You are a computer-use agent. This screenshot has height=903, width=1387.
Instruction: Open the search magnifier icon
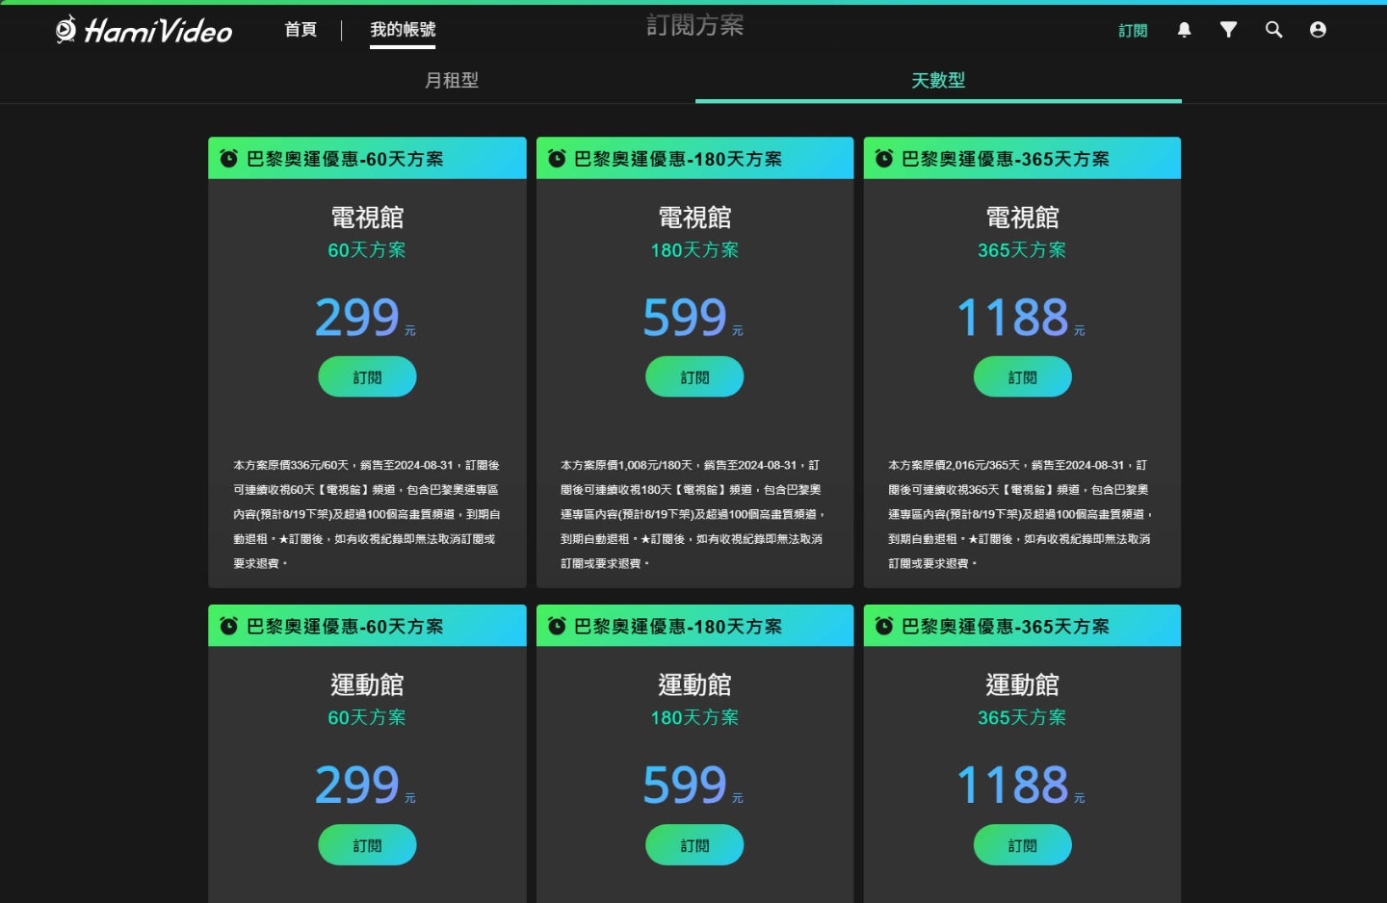[1273, 30]
